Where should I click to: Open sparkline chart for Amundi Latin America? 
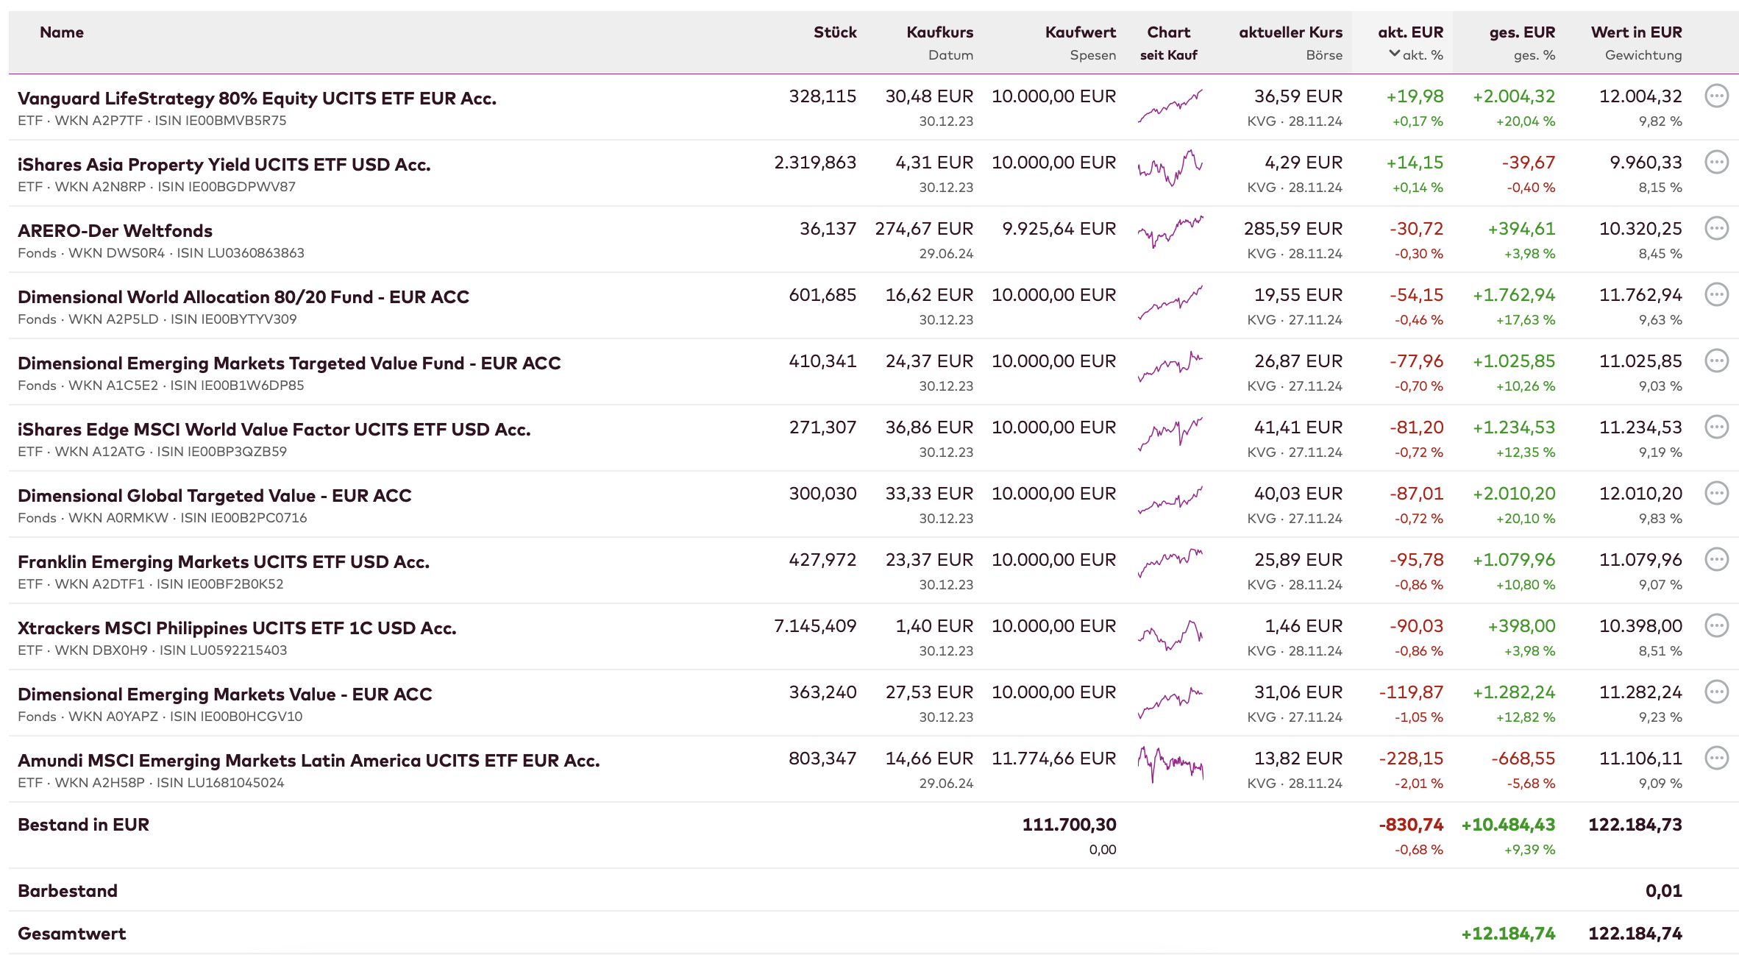(1170, 765)
